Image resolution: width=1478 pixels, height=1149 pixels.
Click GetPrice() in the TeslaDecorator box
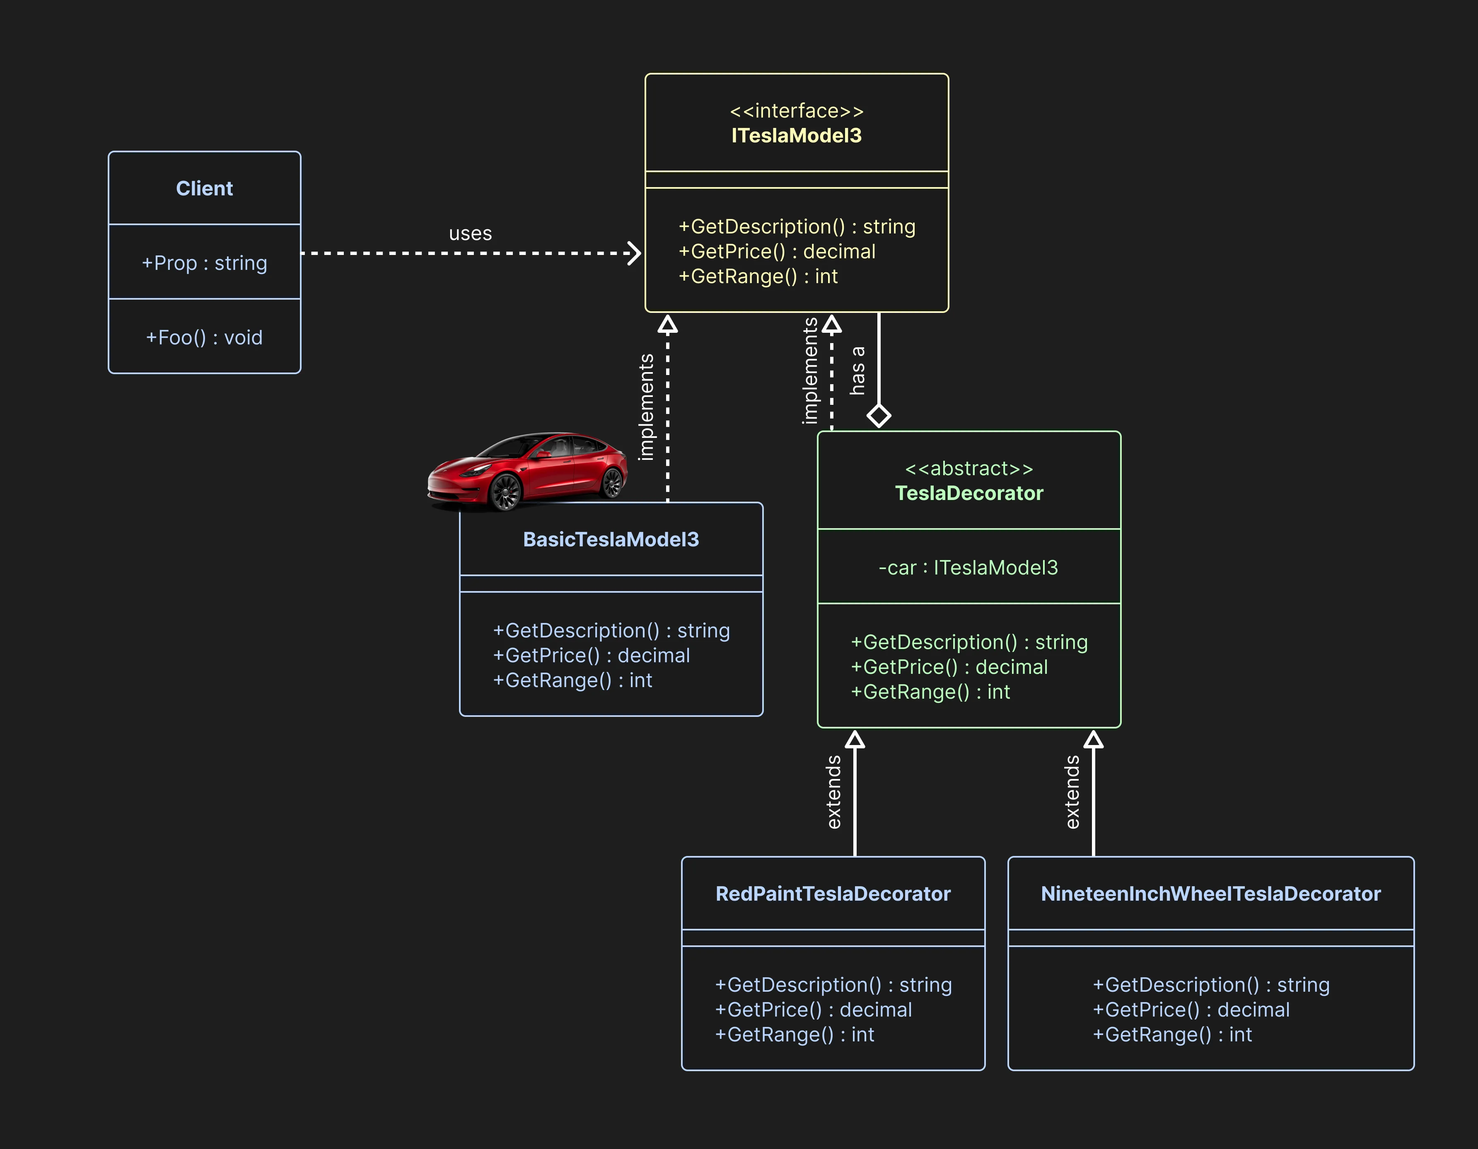point(949,667)
